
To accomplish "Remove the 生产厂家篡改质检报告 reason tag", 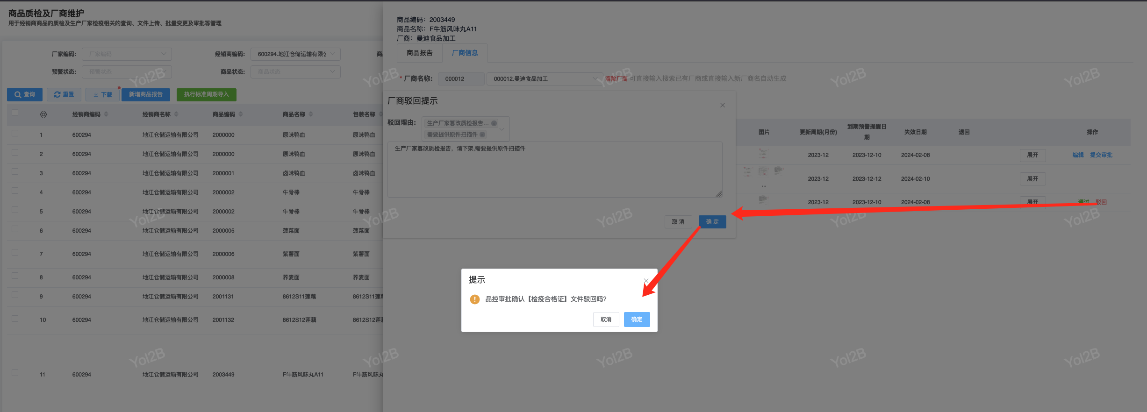I will pyautogui.click(x=494, y=123).
